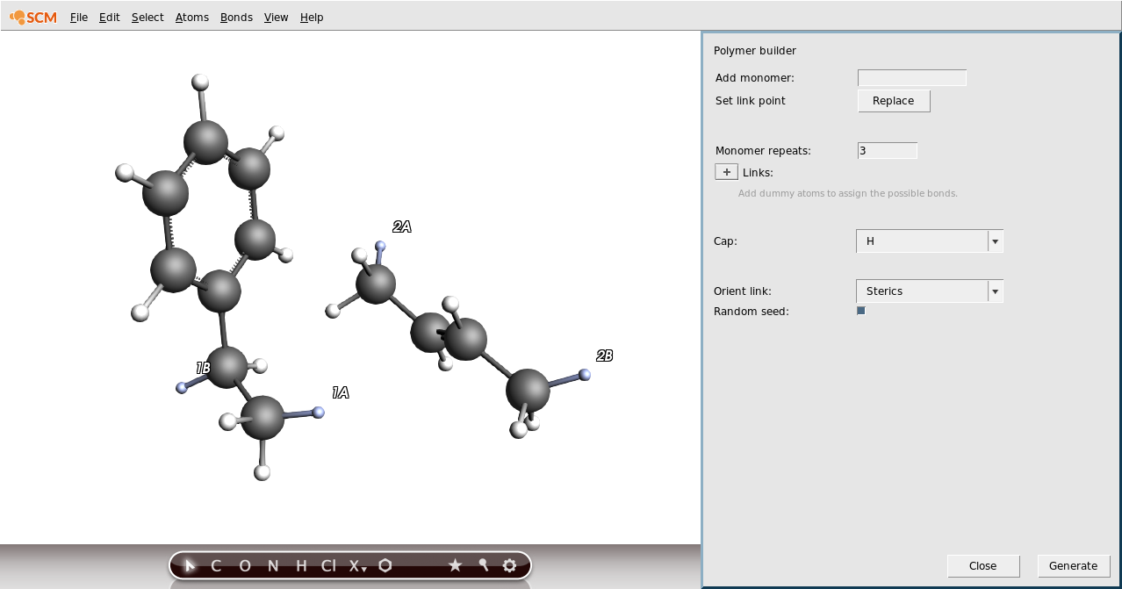Screen dimensions: 1122x589
Task: Select the Nitrogen atom tool
Action: (274, 565)
